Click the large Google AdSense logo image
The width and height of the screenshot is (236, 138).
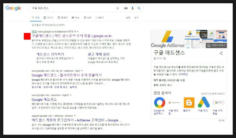(x=168, y=39)
